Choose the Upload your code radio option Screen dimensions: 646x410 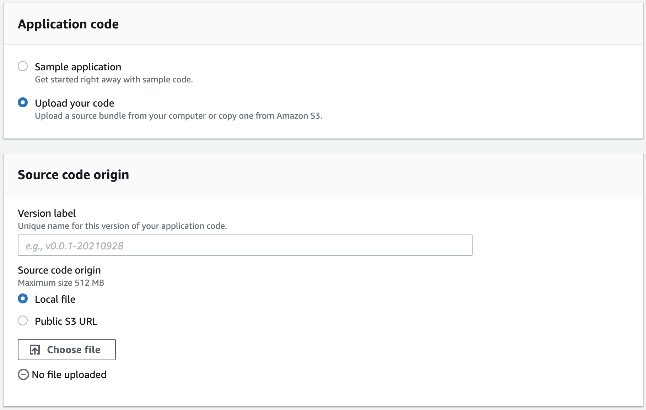[23, 103]
